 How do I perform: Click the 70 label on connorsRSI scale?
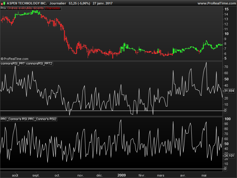(226, 67)
